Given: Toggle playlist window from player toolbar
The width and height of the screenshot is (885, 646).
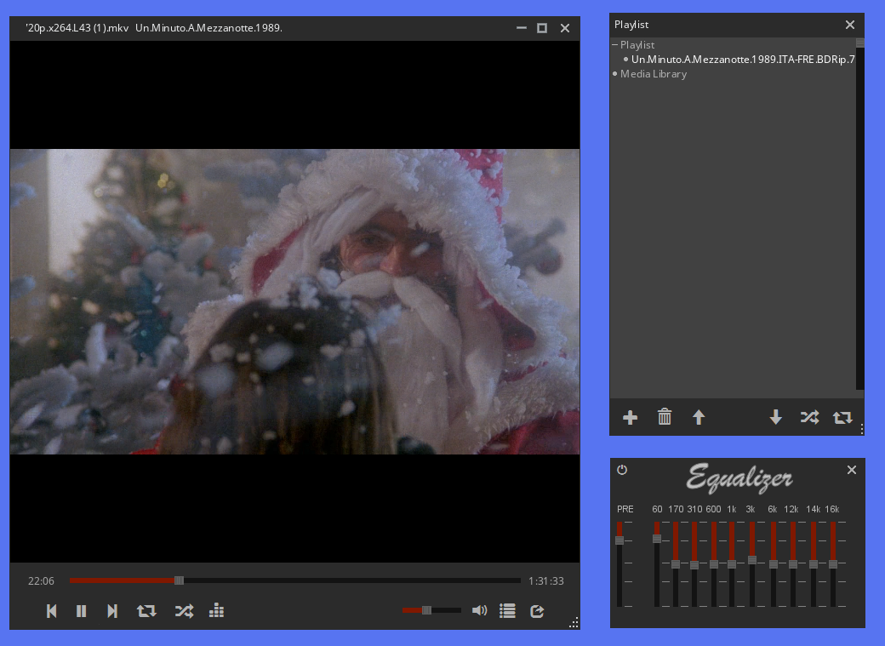Looking at the screenshot, I should pyautogui.click(x=507, y=611).
